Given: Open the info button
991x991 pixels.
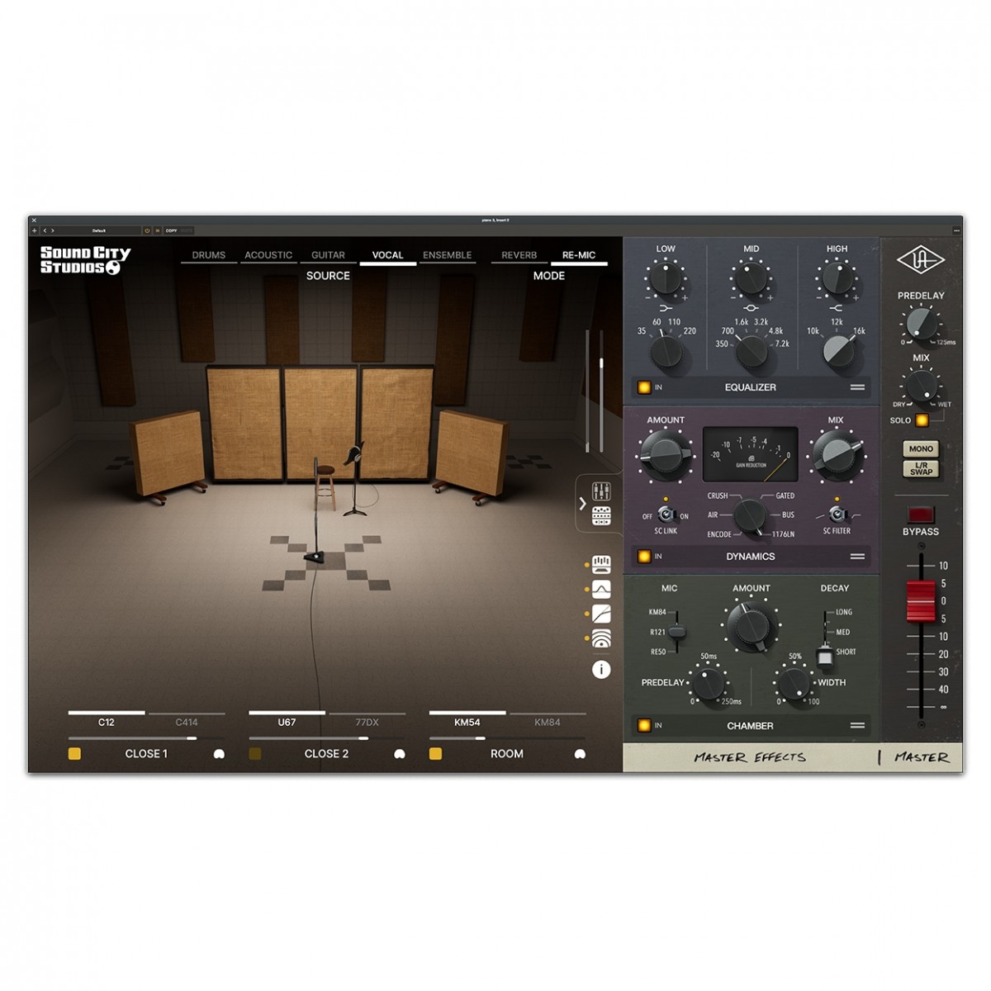Looking at the screenshot, I should pyautogui.click(x=601, y=670).
